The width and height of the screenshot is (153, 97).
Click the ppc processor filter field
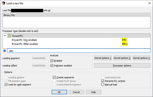coord(79,51)
